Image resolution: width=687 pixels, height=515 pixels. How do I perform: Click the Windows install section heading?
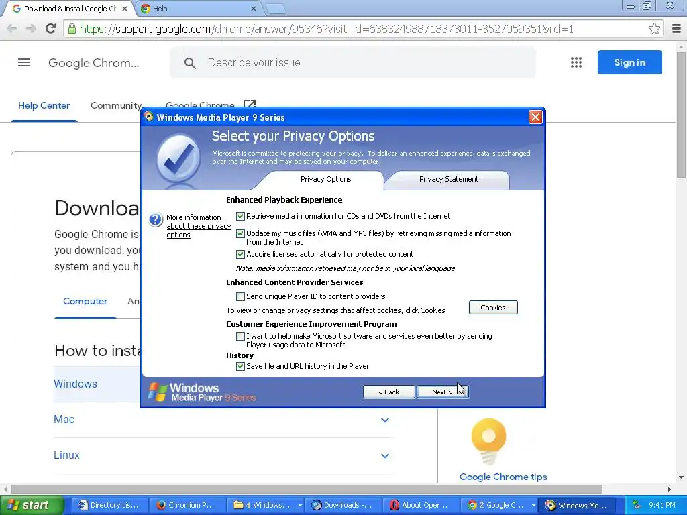[75, 384]
